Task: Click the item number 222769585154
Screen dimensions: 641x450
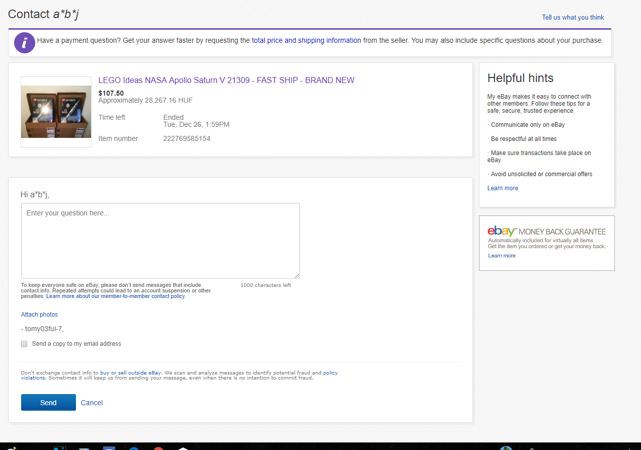Action: pyautogui.click(x=187, y=138)
